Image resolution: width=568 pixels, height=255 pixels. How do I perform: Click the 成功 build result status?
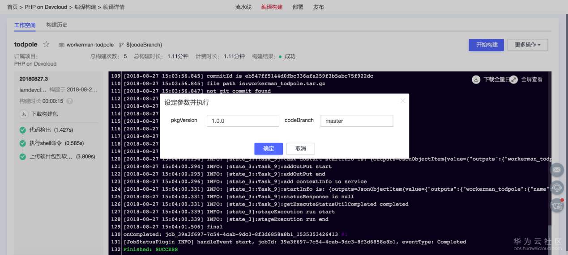(x=290, y=57)
